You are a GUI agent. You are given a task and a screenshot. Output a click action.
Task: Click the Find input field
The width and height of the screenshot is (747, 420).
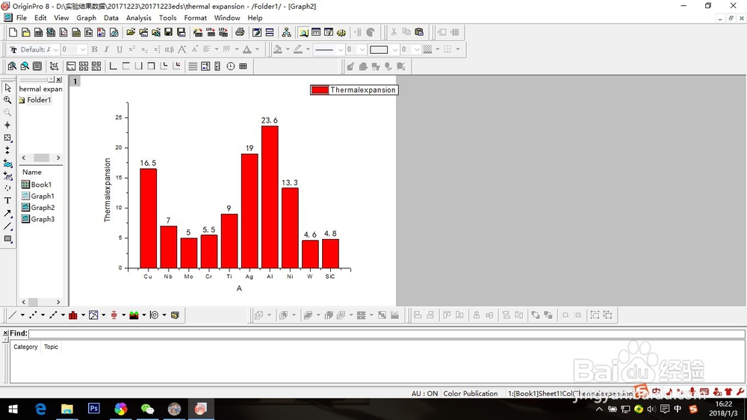tap(386, 333)
